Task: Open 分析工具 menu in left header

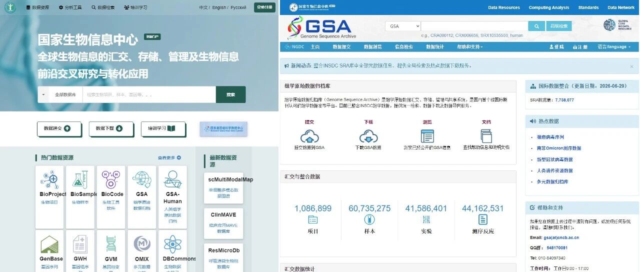Action: click(70, 7)
